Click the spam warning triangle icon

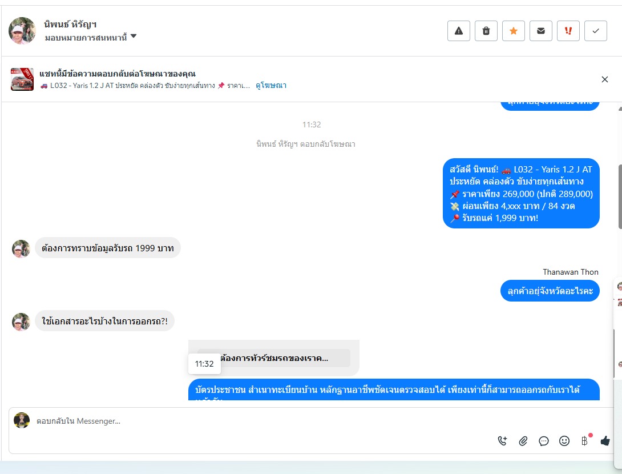[459, 31]
